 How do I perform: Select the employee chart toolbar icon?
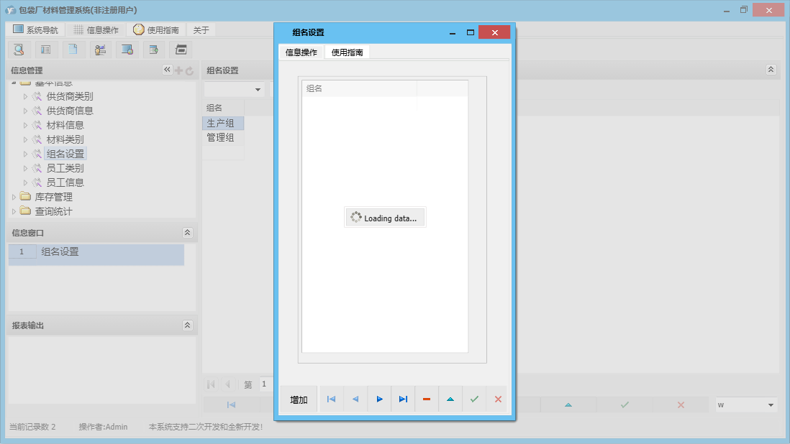[x=100, y=49]
